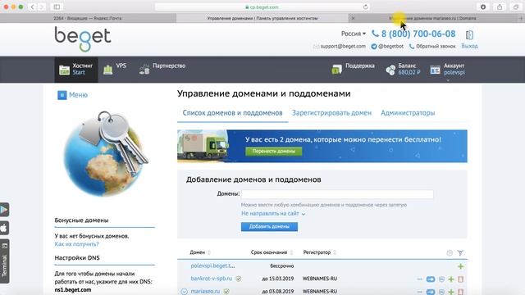Screen dimensions: 525x295
Task: Click the truck transfer banner image
Action: (x=203, y=146)
